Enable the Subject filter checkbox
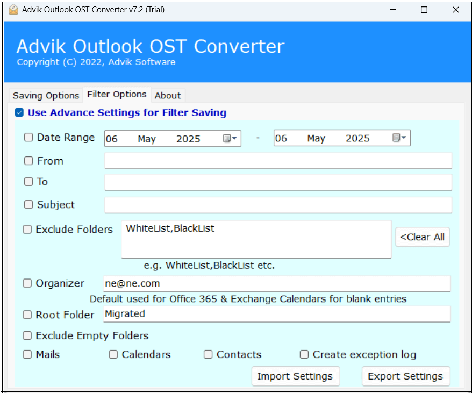The image size is (472, 393). (28, 204)
